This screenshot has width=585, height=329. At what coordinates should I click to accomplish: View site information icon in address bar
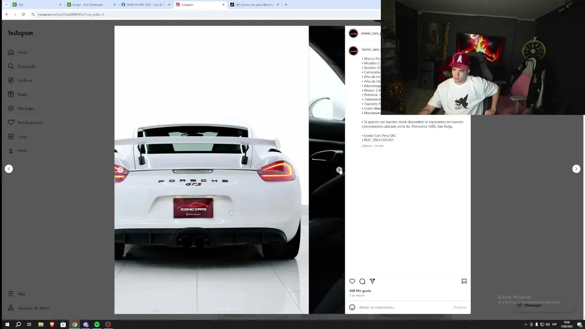point(33,14)
